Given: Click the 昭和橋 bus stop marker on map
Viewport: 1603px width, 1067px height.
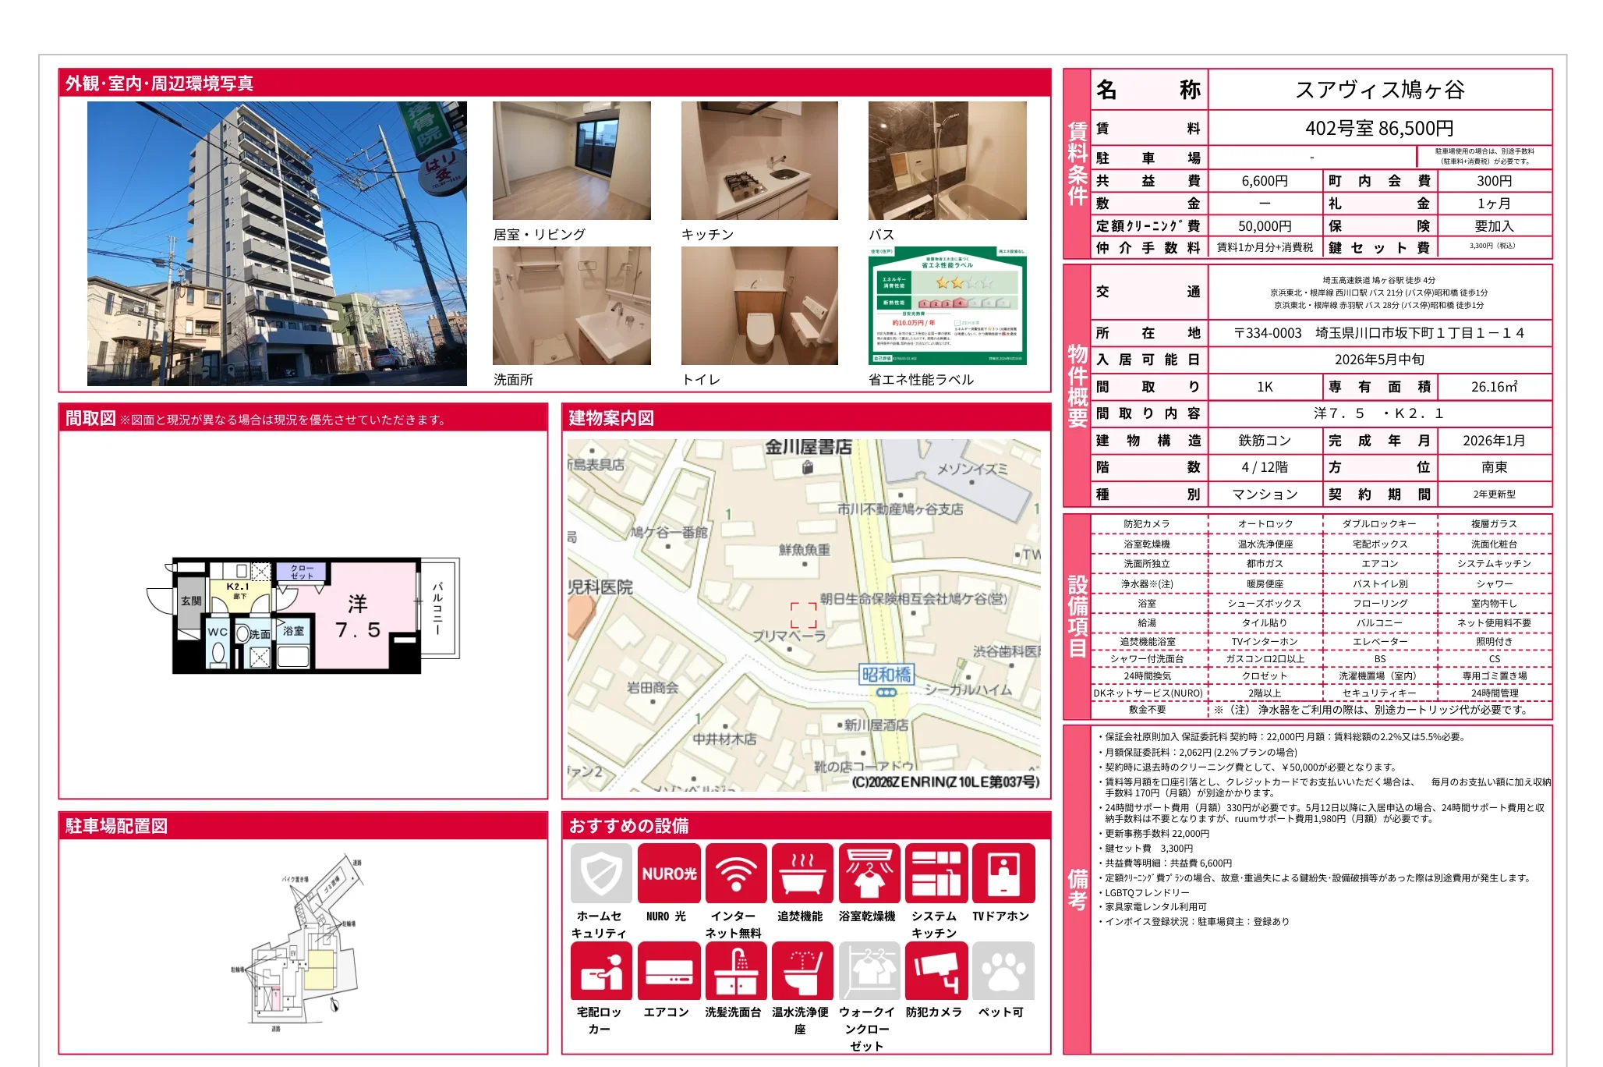Looking at the screenshot, I should point(886,676).
